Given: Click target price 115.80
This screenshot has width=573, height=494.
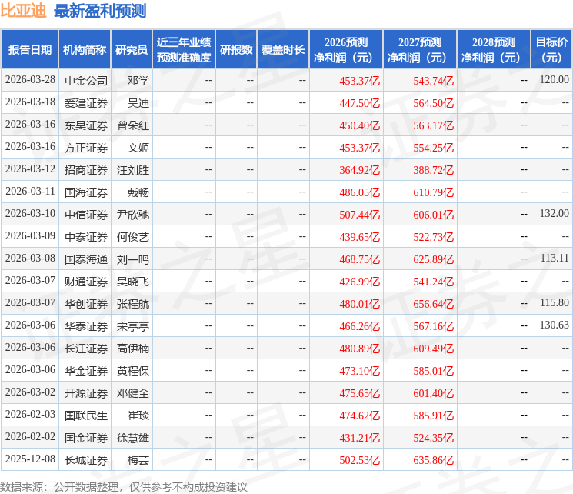Looking at the screenshot, I should 555,302.
